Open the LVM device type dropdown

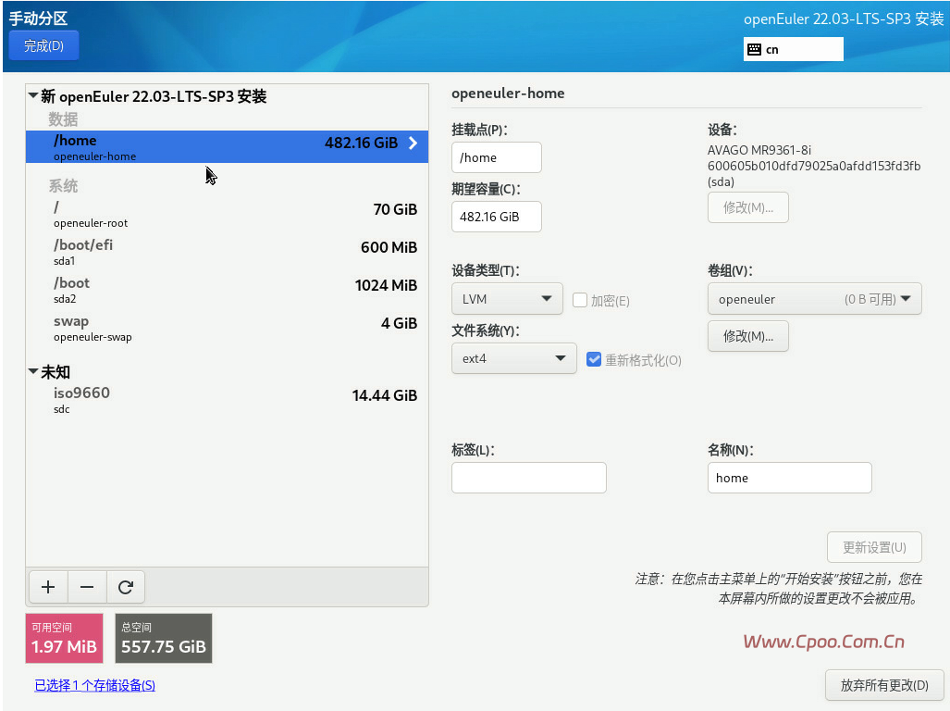click(507, 299)
